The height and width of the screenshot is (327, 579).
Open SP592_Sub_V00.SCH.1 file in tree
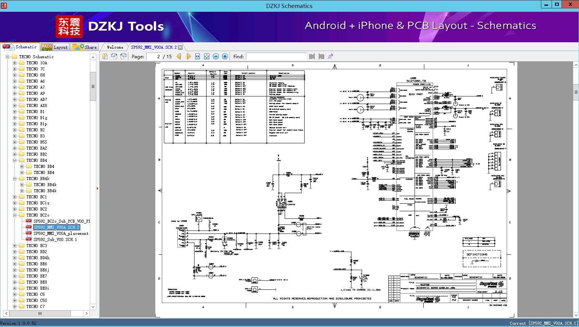point(55,239)
